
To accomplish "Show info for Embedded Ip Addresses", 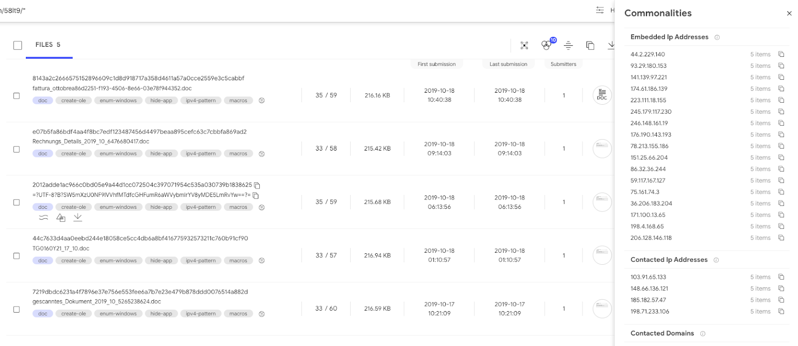I will point(717,37).
